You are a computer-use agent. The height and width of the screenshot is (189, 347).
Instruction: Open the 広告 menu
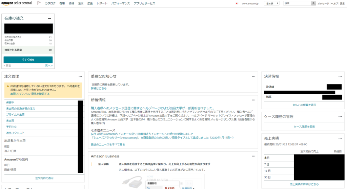(x=90, y=3)
